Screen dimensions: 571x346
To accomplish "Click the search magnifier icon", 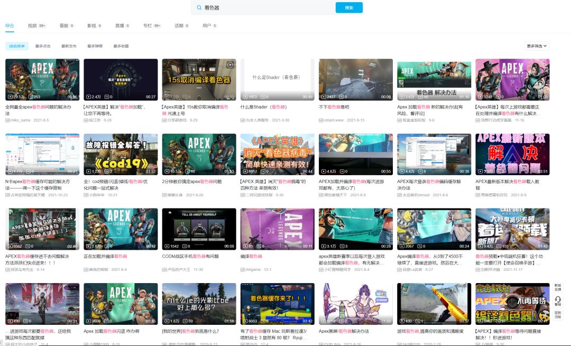I will tap(199, 7).
